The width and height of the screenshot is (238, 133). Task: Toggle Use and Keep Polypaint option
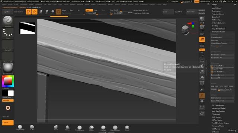click(x=222, y=43)
